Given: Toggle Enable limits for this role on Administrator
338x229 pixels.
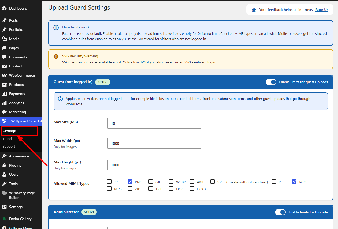Looking at the screenshot, I should pos(280,212).
